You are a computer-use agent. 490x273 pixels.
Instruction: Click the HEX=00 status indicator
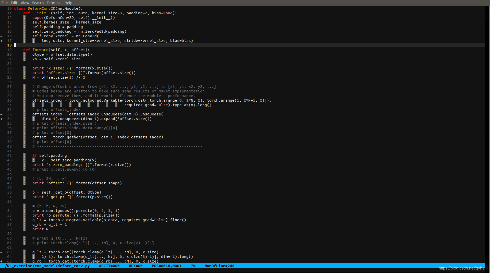pos(136,266)
